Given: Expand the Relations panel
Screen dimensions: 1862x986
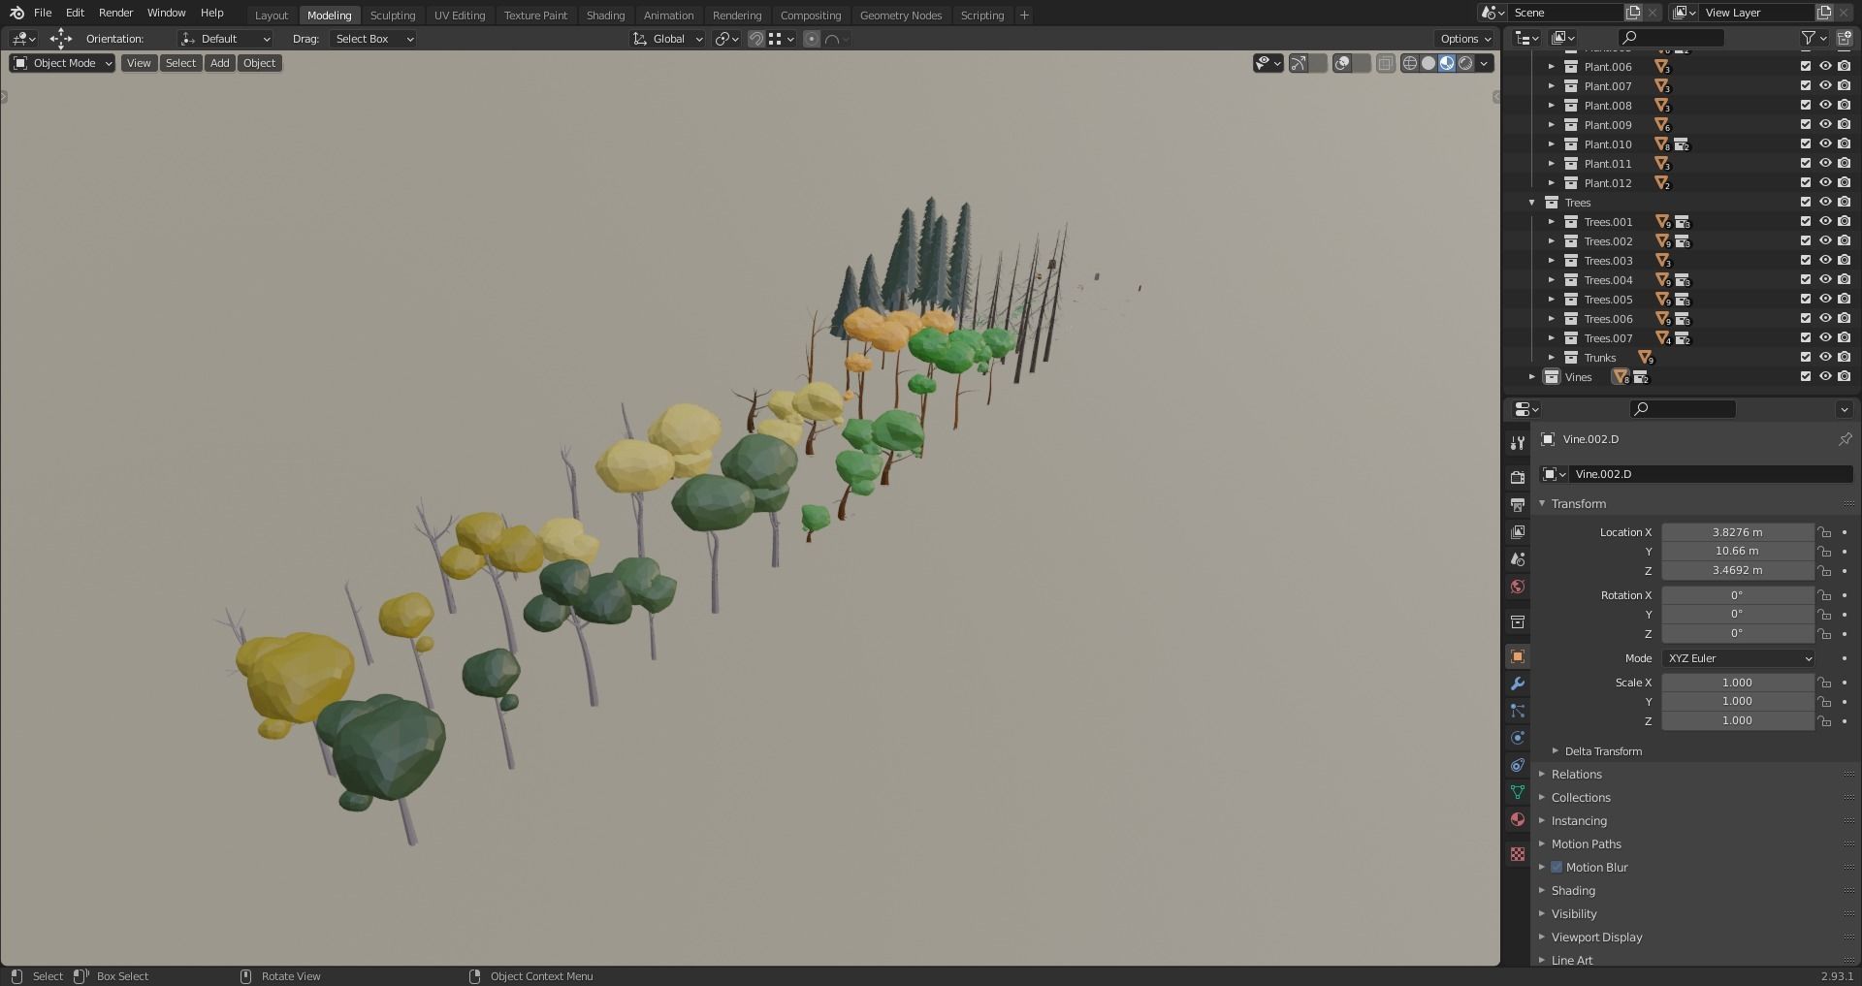Looking at the screenshot, I should tap(1577, 774).
